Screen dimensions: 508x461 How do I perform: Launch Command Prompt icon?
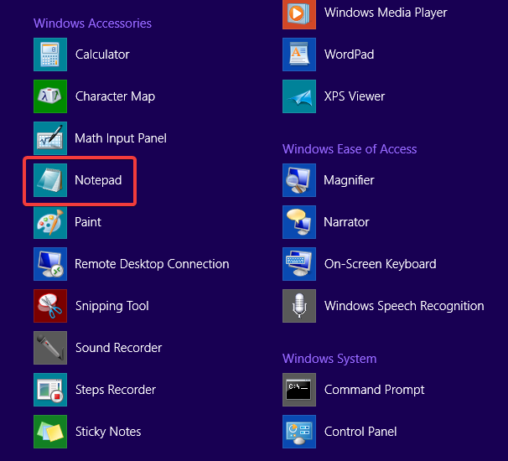tap(299, 390)
